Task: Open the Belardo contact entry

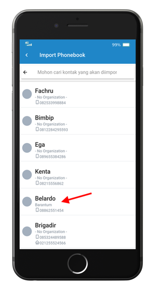Action: click(x=78, y=202)
